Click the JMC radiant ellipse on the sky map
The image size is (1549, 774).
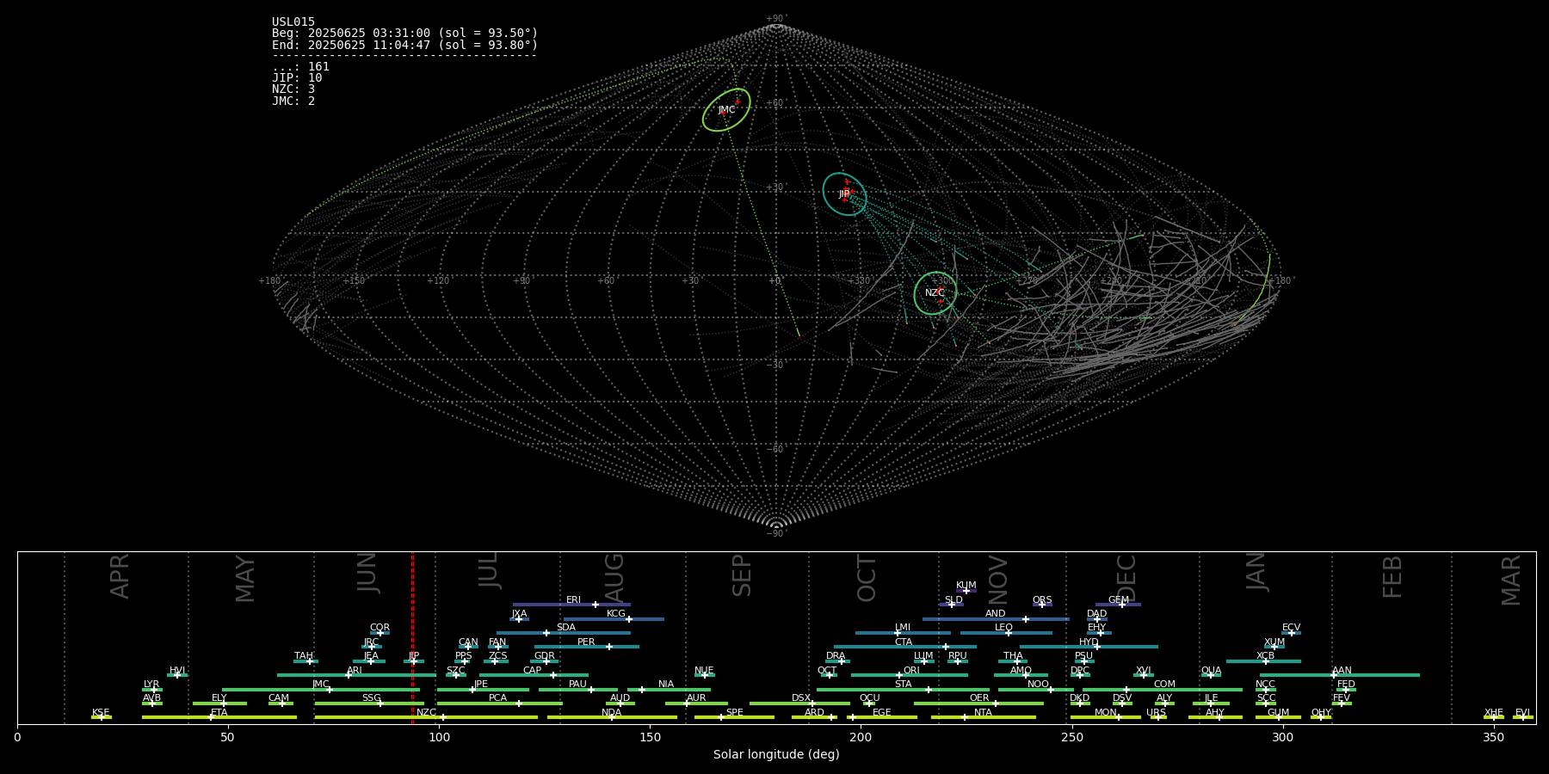coord(726,109)
